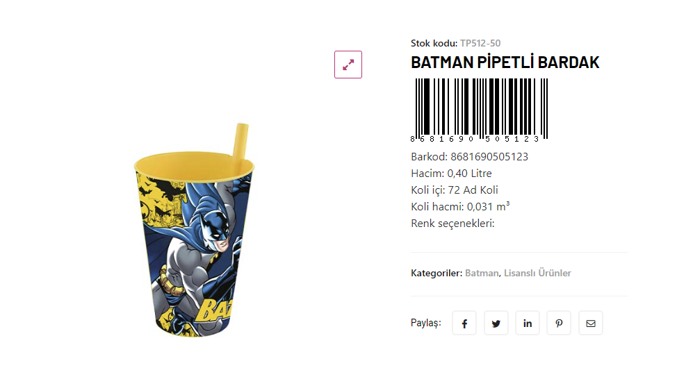Click the Renk seçenekleri label
677x386 pixels.
(452, 224)
